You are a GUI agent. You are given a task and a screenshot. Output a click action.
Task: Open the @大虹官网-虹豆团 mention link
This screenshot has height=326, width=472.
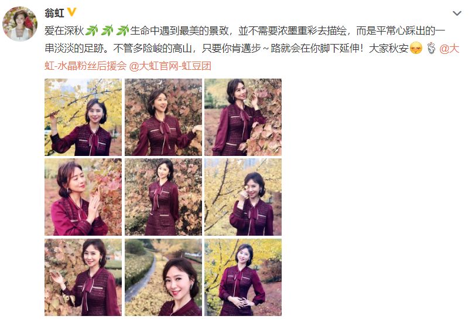[x=170, y=66]
